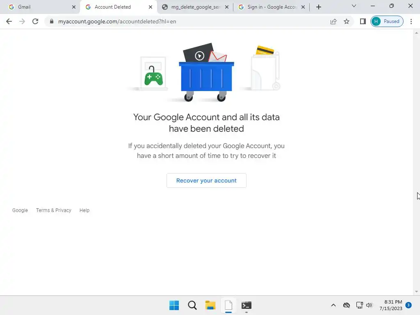The image size is (420, 315).
Task: Close the Sign in tab
Action: point(303,7)
